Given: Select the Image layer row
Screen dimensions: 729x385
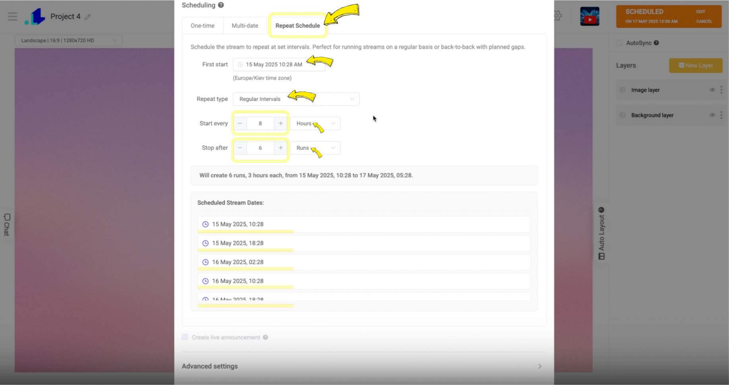Looking at the screenshot, I should tap(671, 90).
